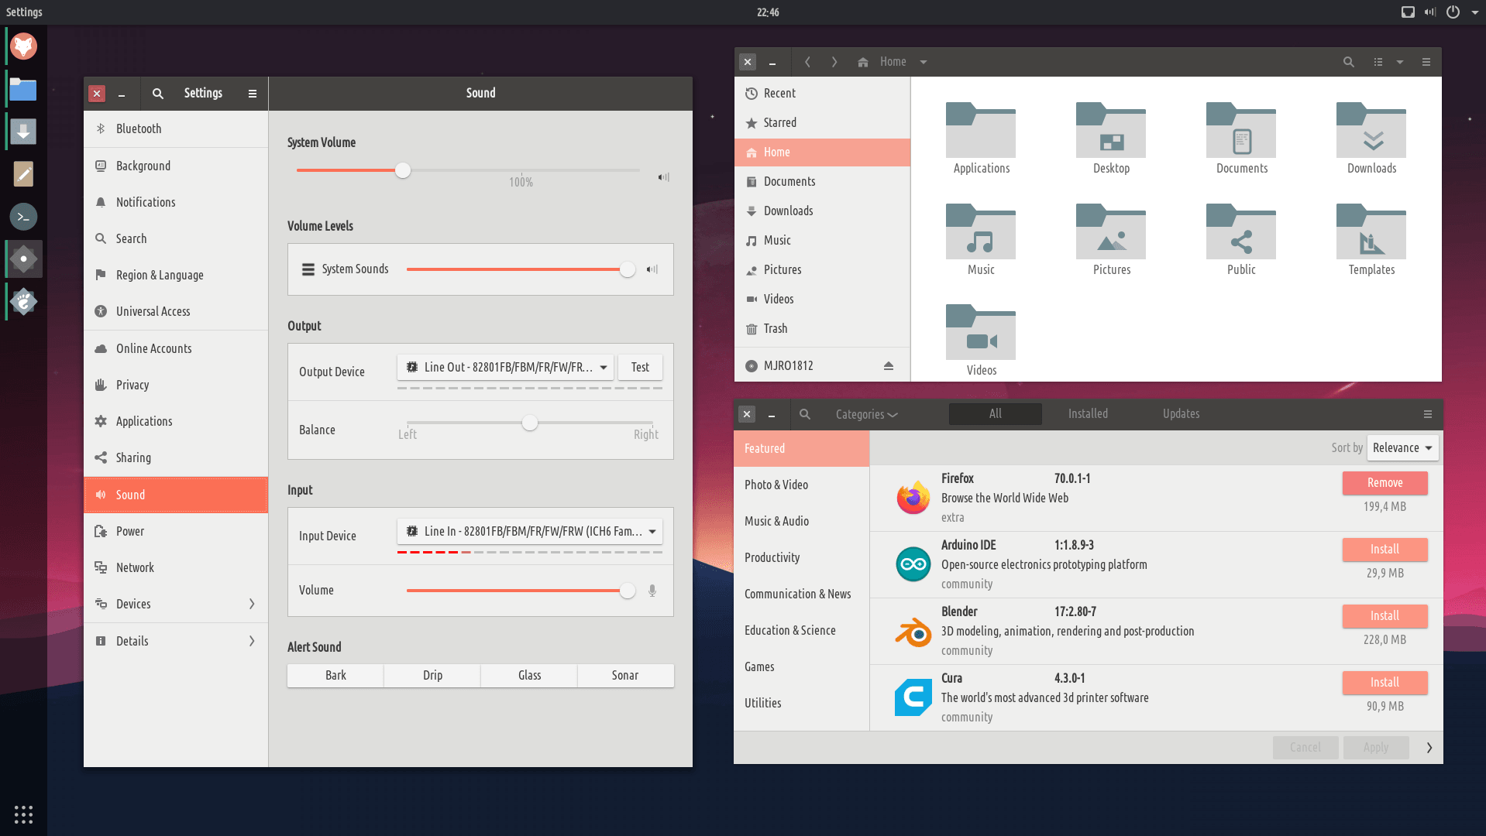The image size is (1486, 836).
Task: Toggle the file manager list view icon
Action: [1378, 62]
